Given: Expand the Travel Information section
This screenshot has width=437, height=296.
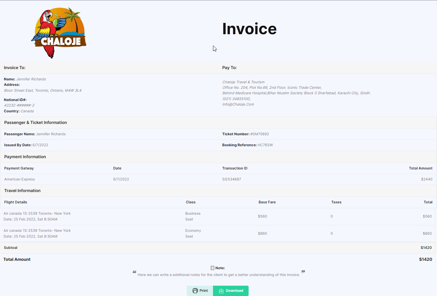Looking at the screenshot, I should point(22,190).
